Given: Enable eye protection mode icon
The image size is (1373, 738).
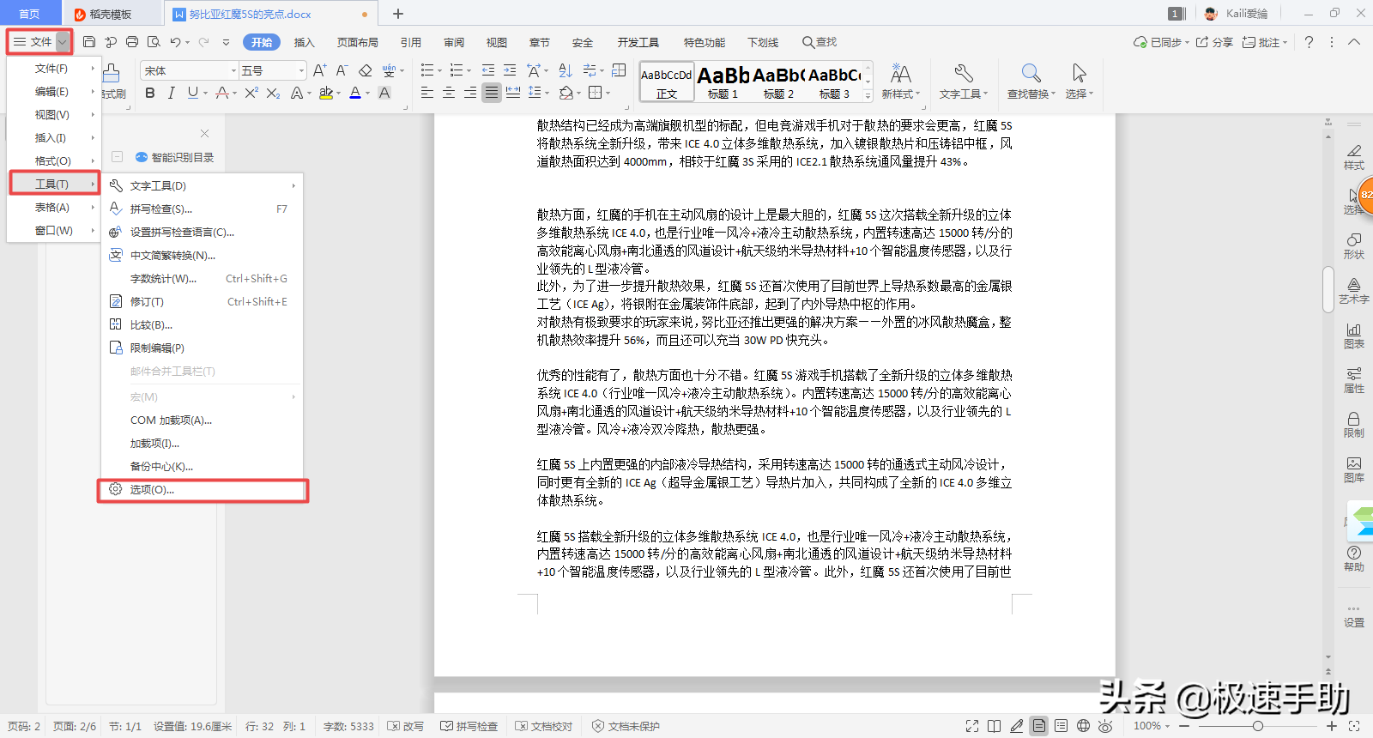Looking at the screenshot, I should [1105, 726].
